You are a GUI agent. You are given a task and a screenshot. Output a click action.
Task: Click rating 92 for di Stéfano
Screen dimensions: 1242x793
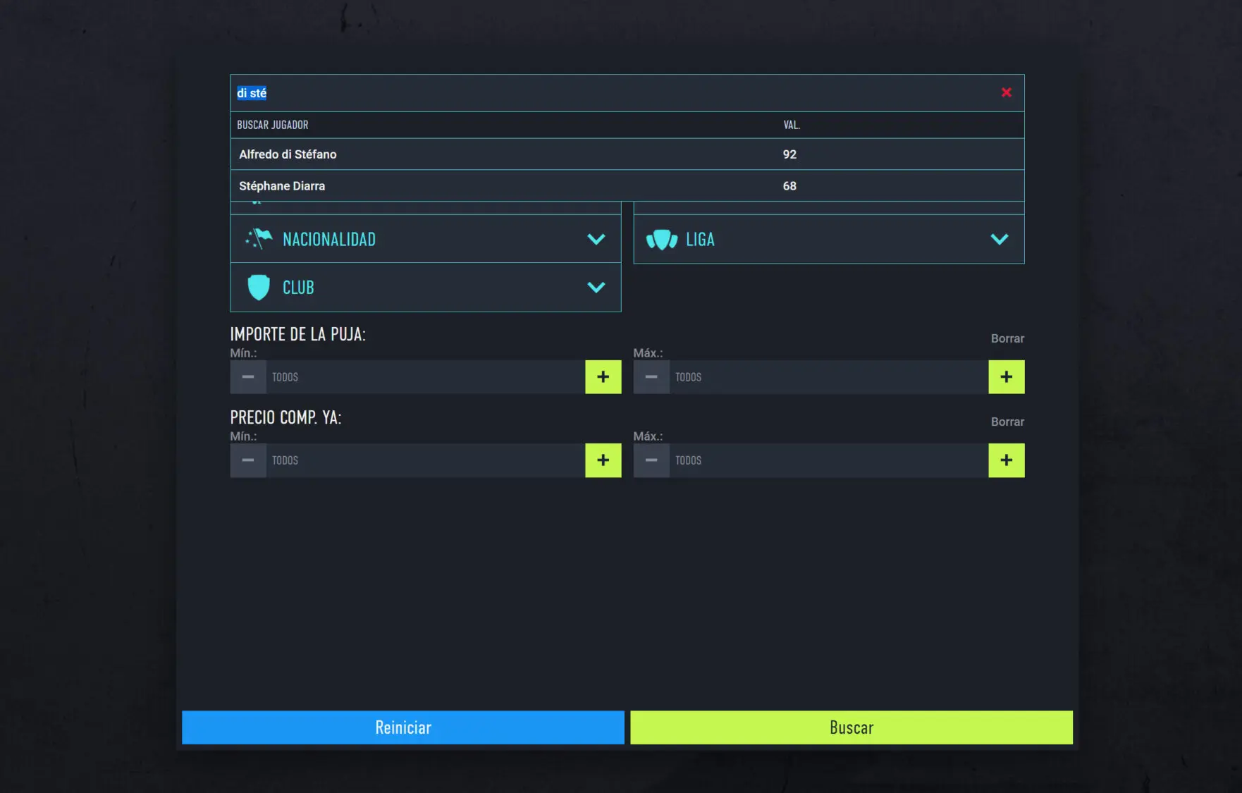(789, 154)
